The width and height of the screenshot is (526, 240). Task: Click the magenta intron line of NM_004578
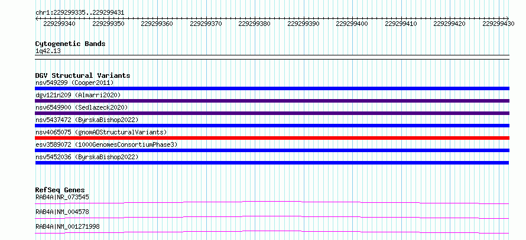tap(272, 216)
